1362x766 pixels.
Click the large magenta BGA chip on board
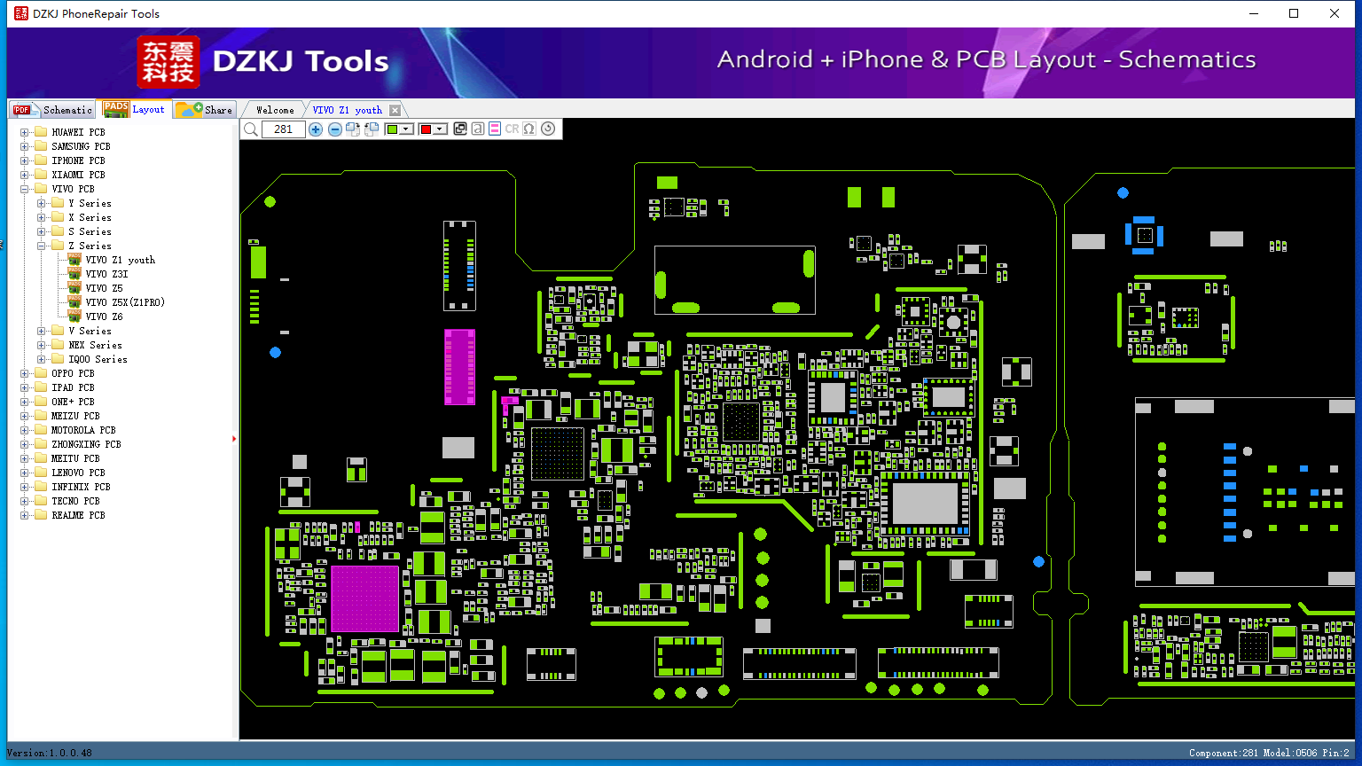click(364, 598)
